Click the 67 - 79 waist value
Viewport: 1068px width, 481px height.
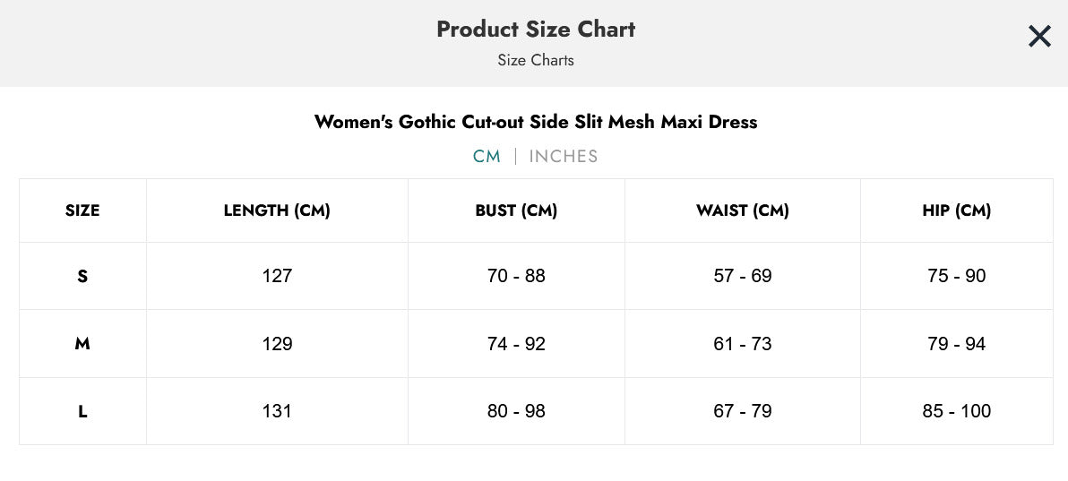(743, 411)
